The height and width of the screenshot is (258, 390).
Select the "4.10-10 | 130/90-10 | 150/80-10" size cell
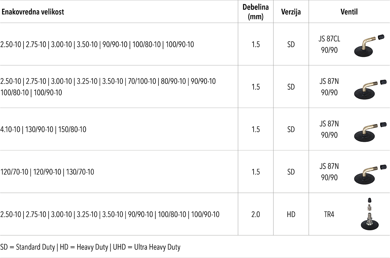[x=43, y=129]
